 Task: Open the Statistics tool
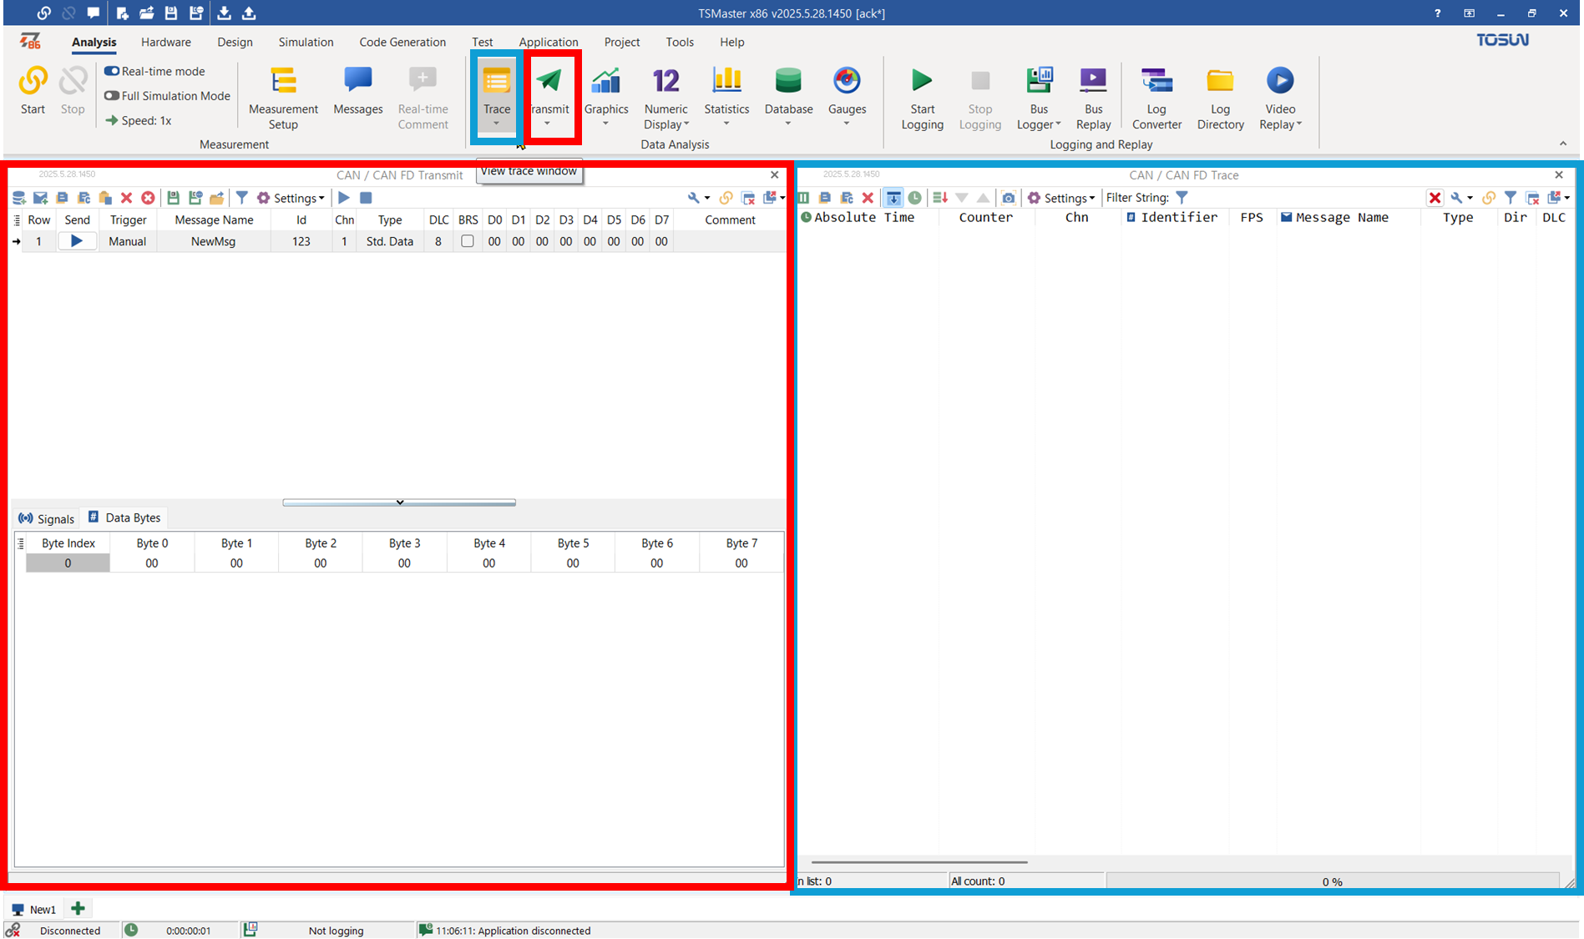[726, 90]
